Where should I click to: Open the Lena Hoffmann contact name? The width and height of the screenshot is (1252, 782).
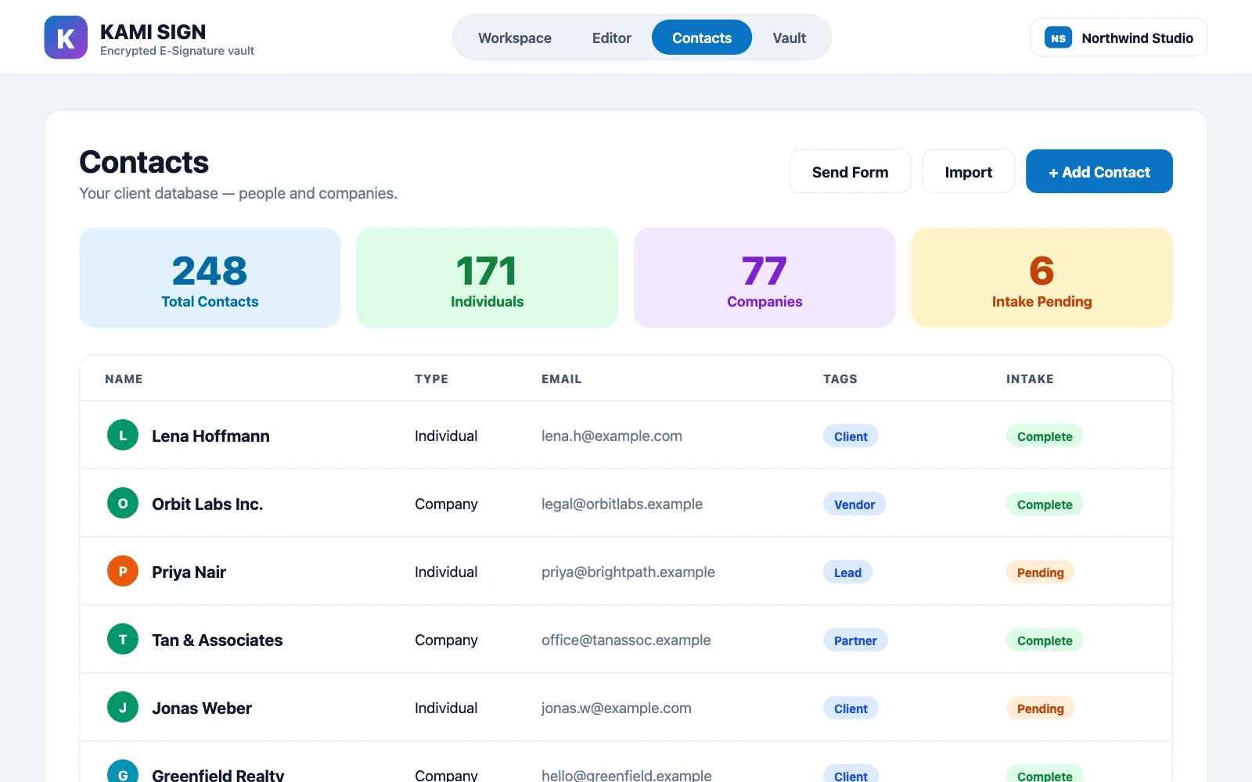210,436
